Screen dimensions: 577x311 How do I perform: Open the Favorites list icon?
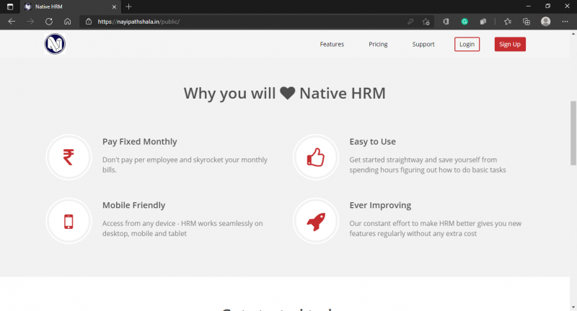[x=508, y=22]
